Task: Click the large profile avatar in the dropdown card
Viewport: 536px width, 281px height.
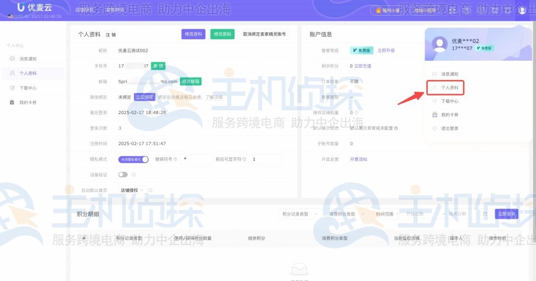Action: click(440, 44)
